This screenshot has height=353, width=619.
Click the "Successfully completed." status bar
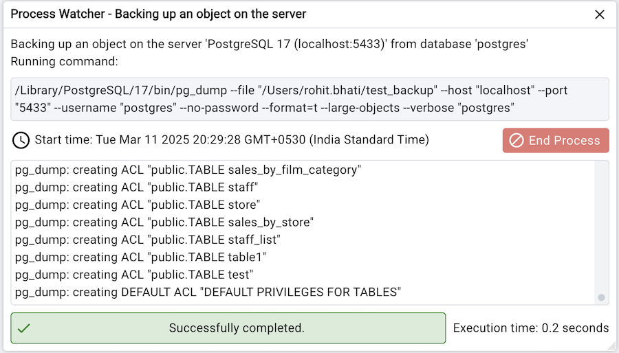[237, 328]
